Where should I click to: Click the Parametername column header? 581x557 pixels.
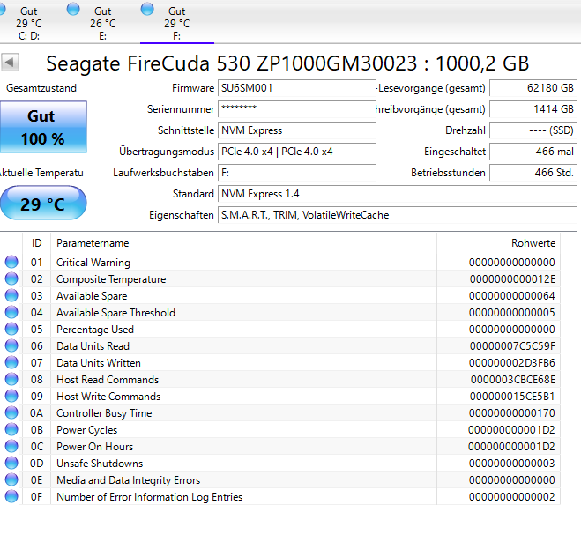coord(93,242)
